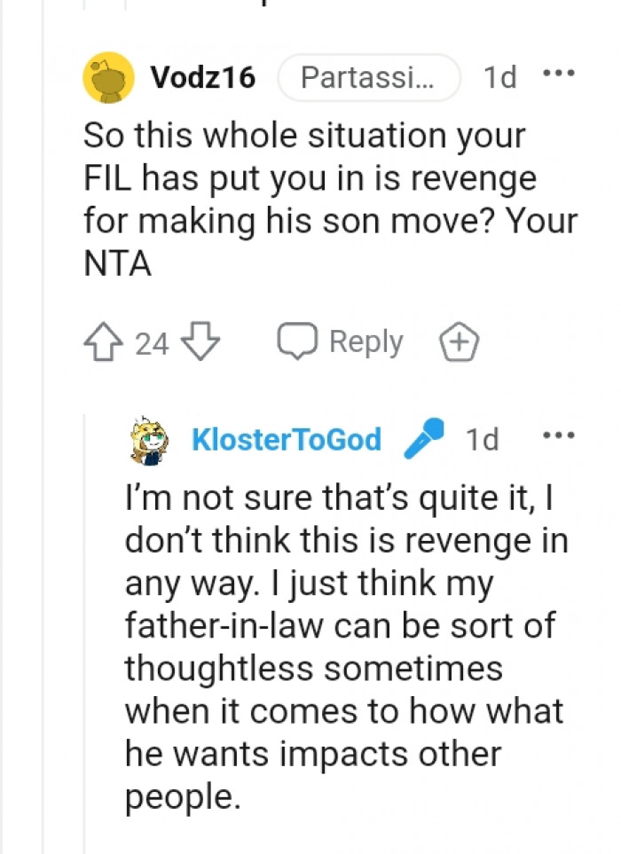Click the truncated Partassi... flair badge
The height and width of the screenshot is (854, 621).
tap(368, 77)
